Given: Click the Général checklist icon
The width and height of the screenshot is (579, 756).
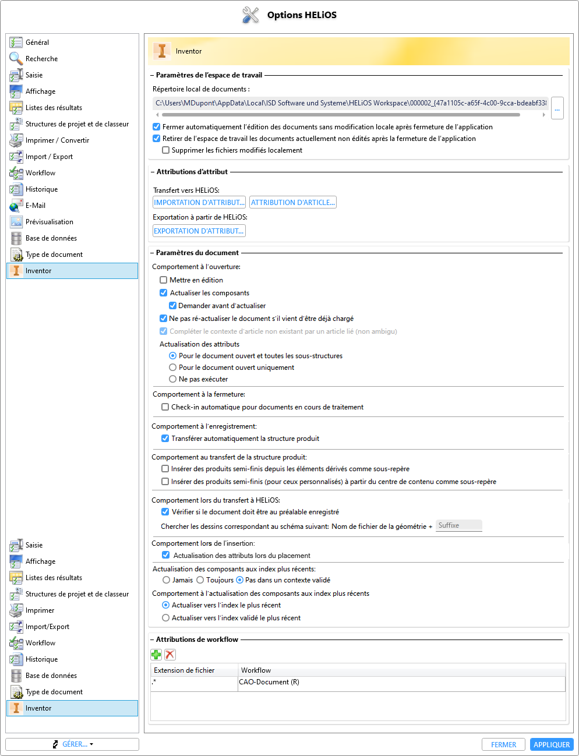Looking at the screenshot, I should coord(16,43).
